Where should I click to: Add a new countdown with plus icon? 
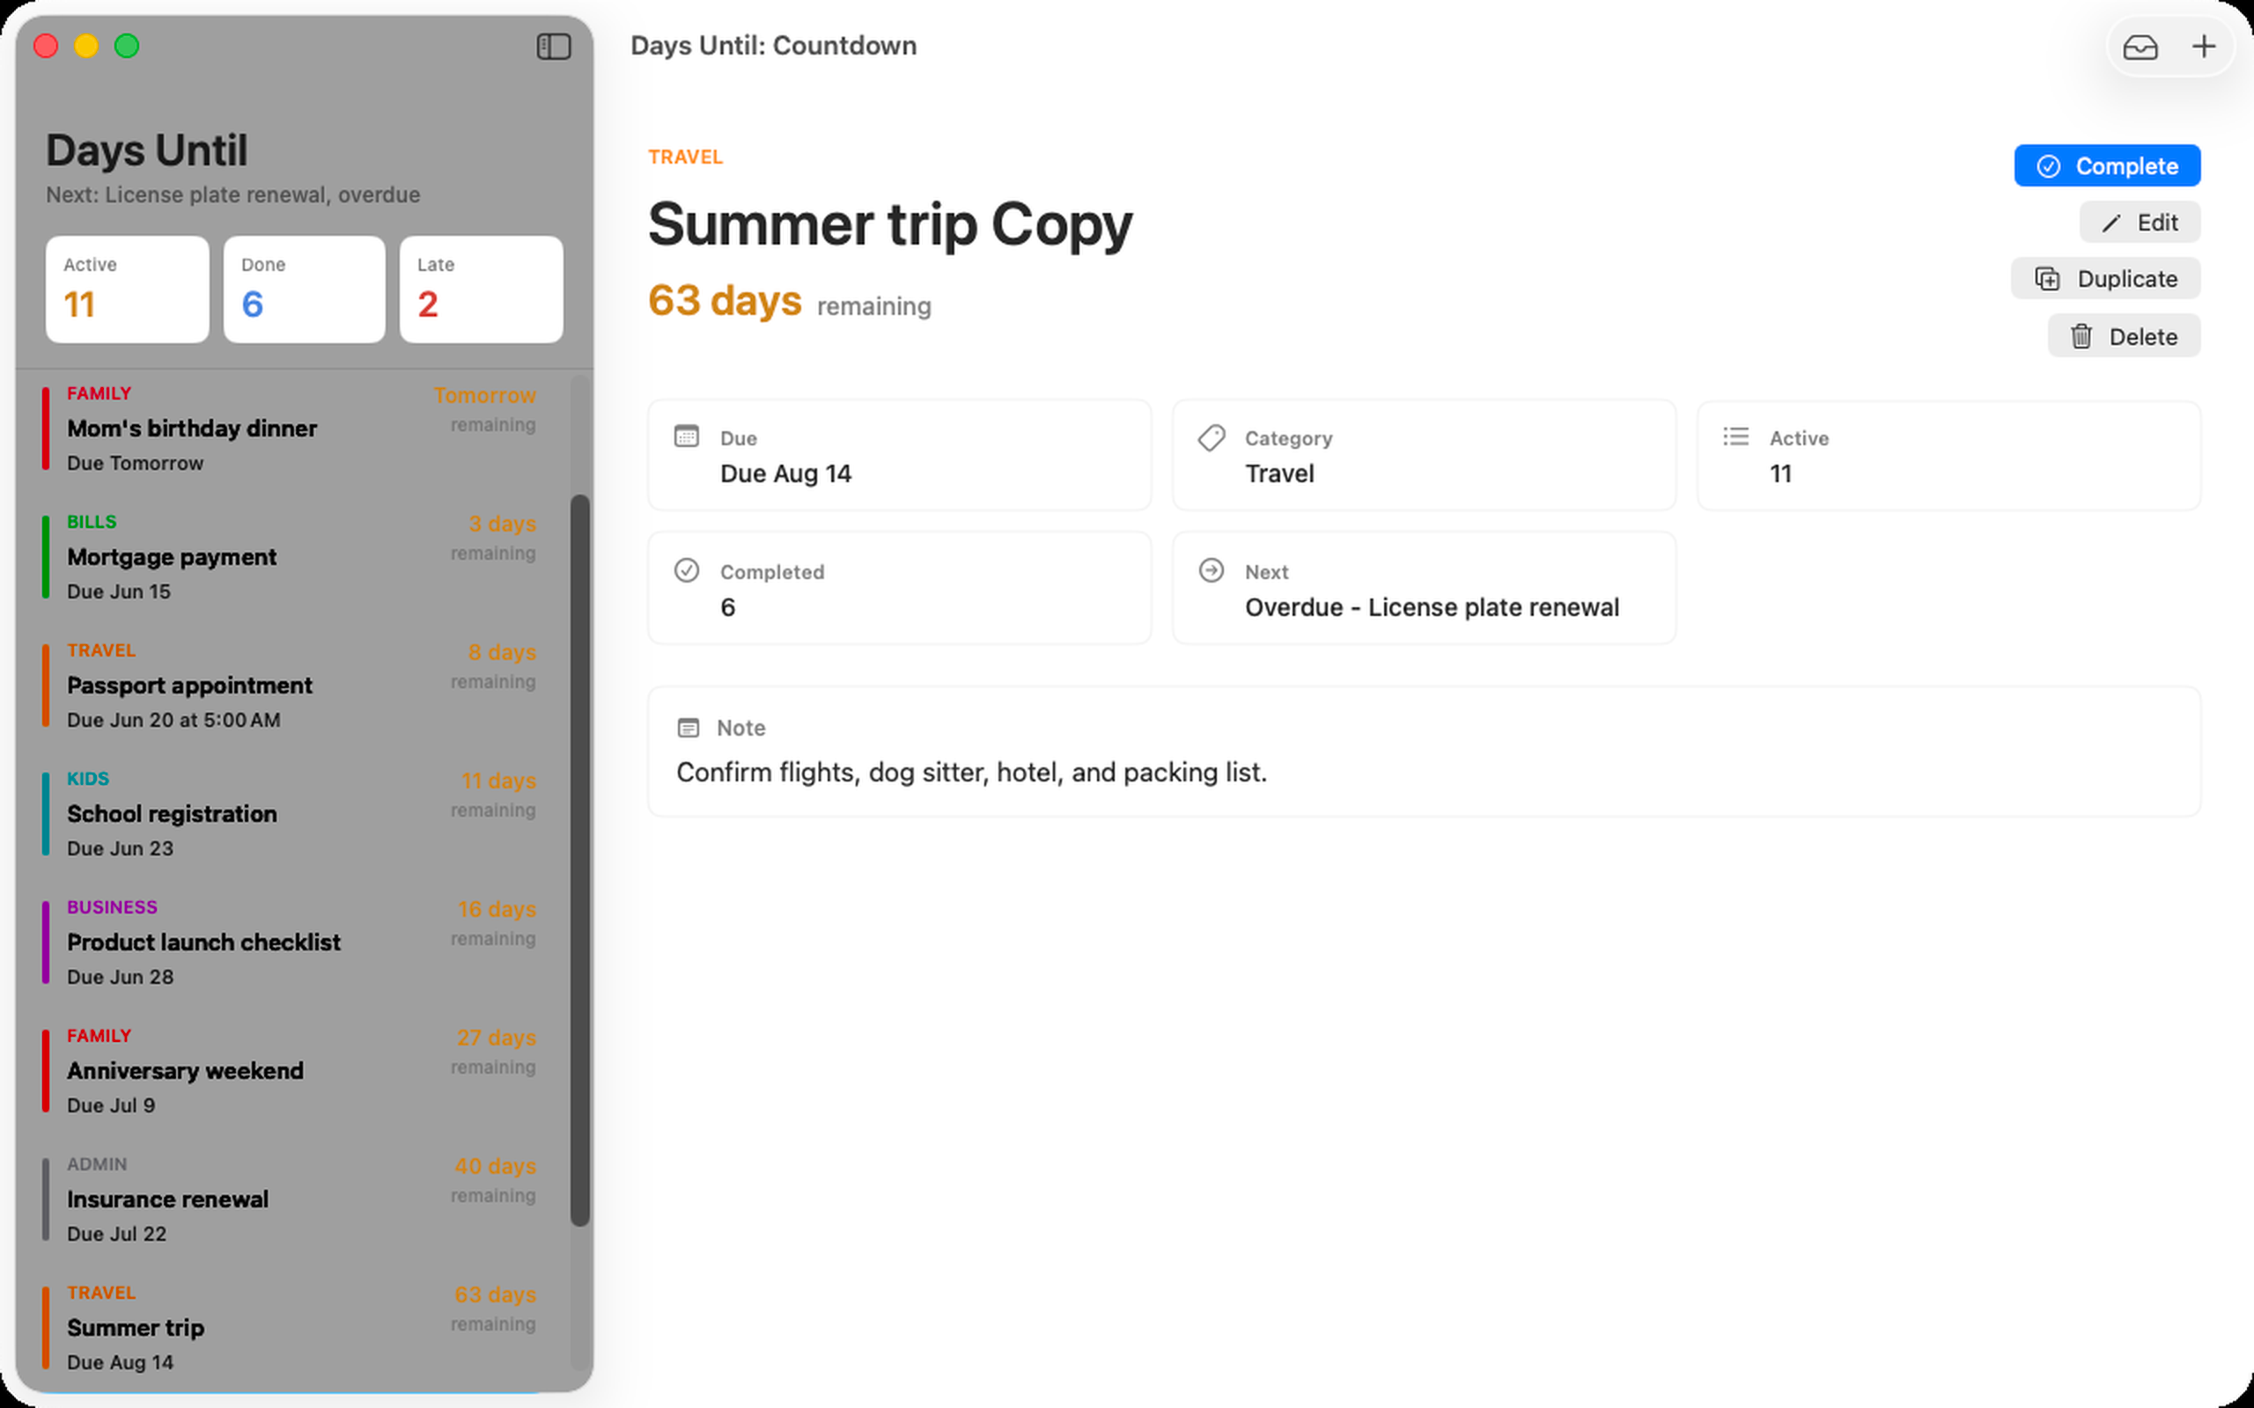click(x=2204, y=47)
